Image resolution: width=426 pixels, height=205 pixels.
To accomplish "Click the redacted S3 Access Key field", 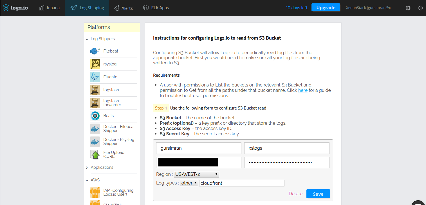I will 199,162.
